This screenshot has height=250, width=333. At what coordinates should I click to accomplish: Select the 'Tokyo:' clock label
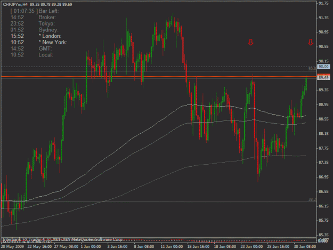pos(46,23)
